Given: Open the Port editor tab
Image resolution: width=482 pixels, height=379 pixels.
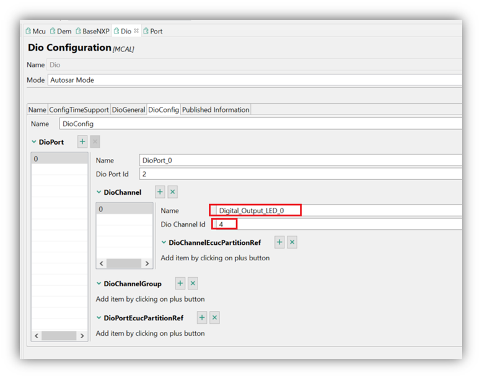Looking at the screenshot, I should [153, 32].
